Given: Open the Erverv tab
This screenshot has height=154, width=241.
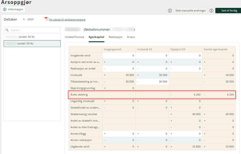Looking at the screenshot, I should click(131, 37).
